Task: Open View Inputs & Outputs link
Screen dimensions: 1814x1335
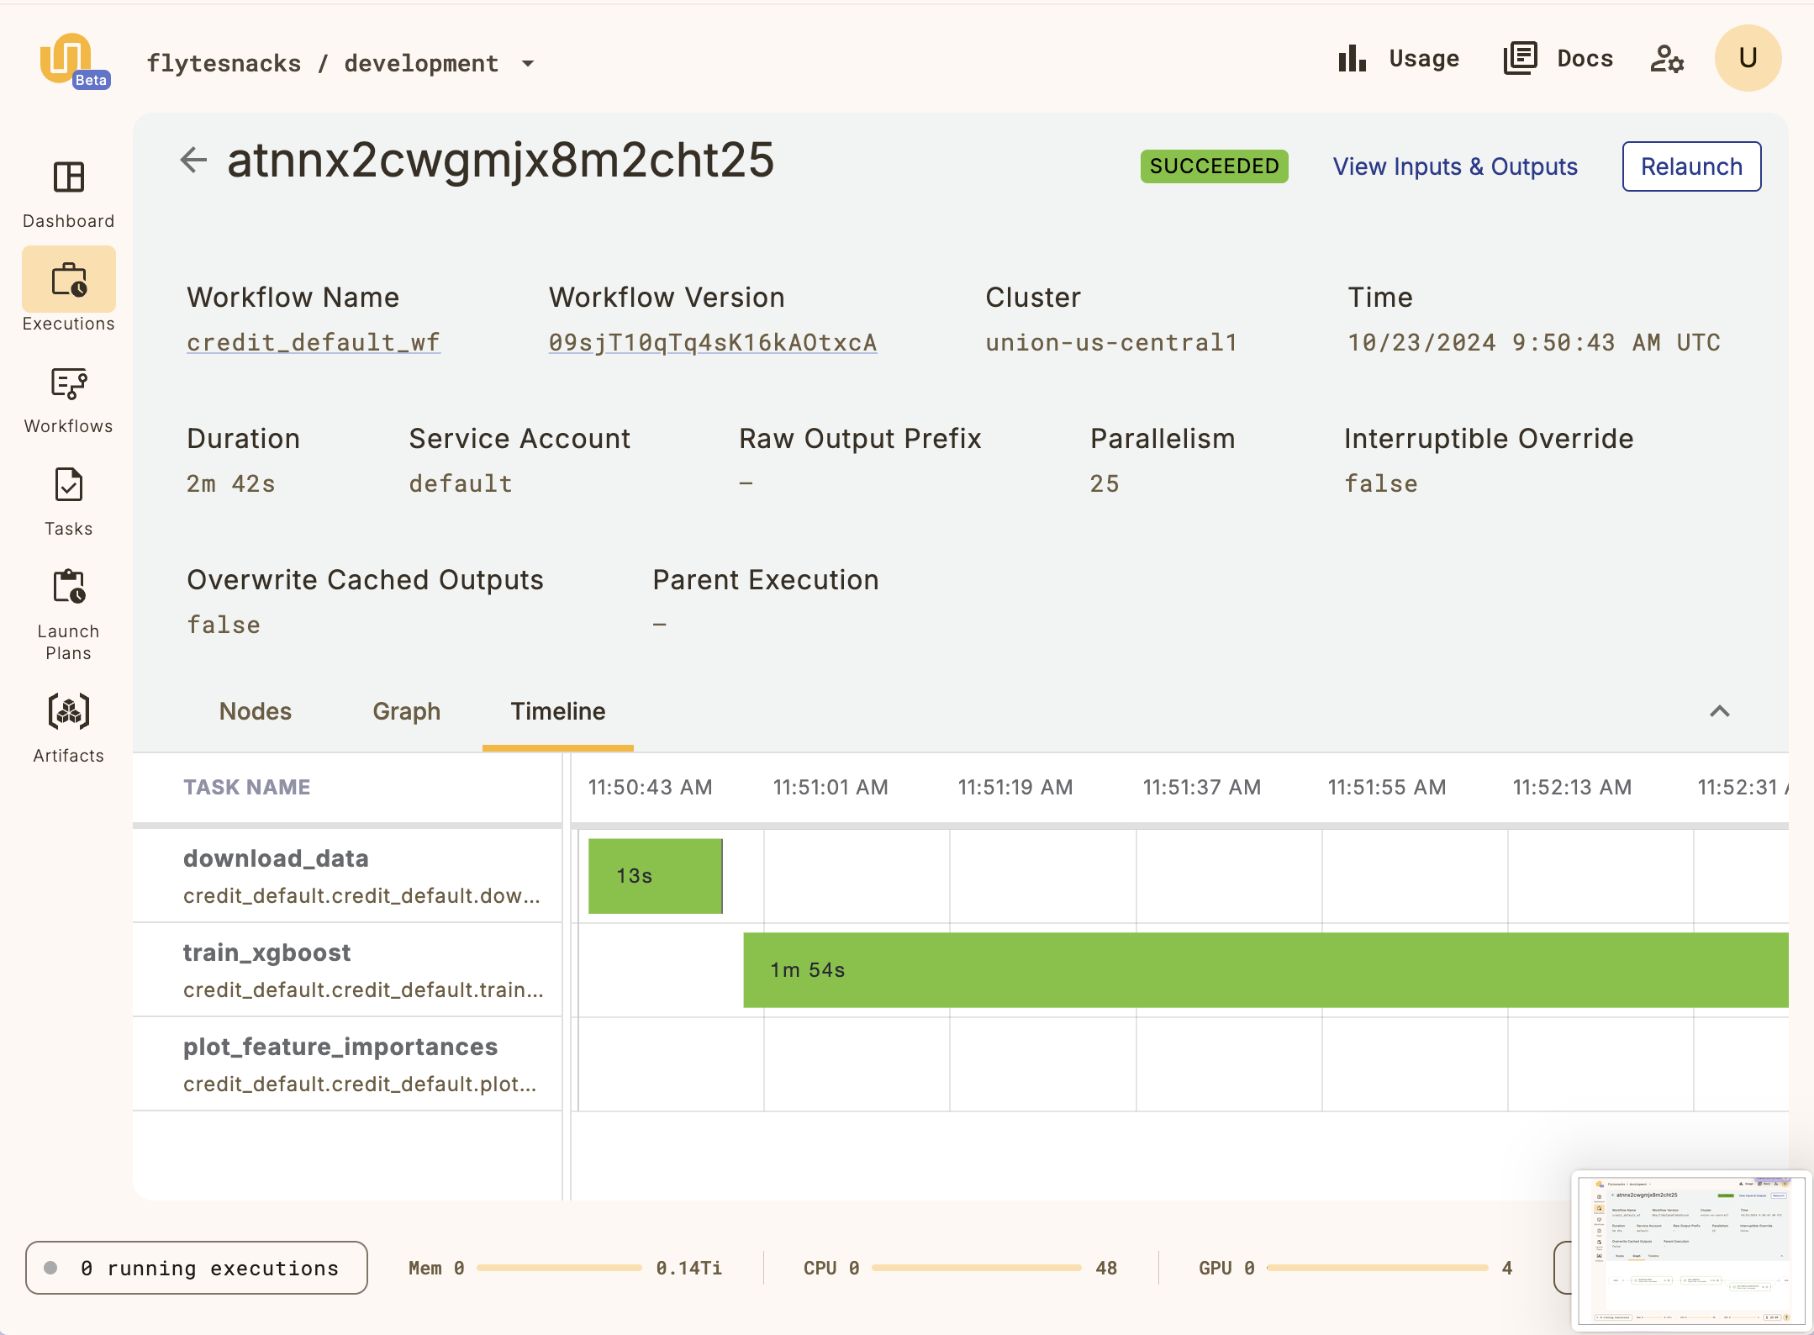Action: [x=1454, y=166]
